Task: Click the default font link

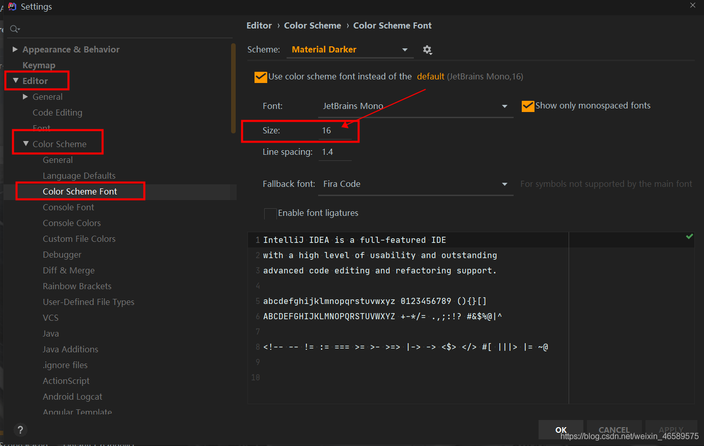Action: click(x=431, y=76)
